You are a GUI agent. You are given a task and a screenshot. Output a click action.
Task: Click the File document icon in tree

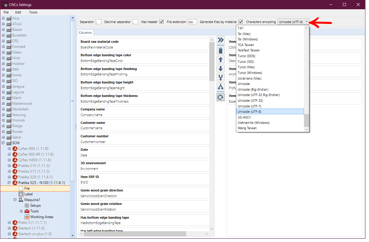pos(21,188)
